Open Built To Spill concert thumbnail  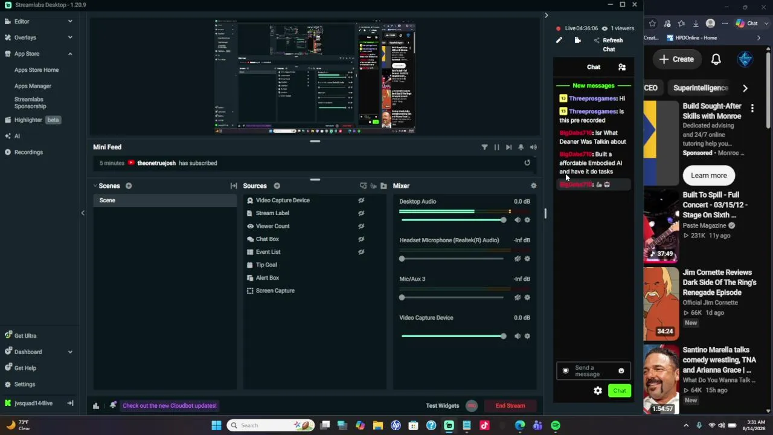coord(661,227)
